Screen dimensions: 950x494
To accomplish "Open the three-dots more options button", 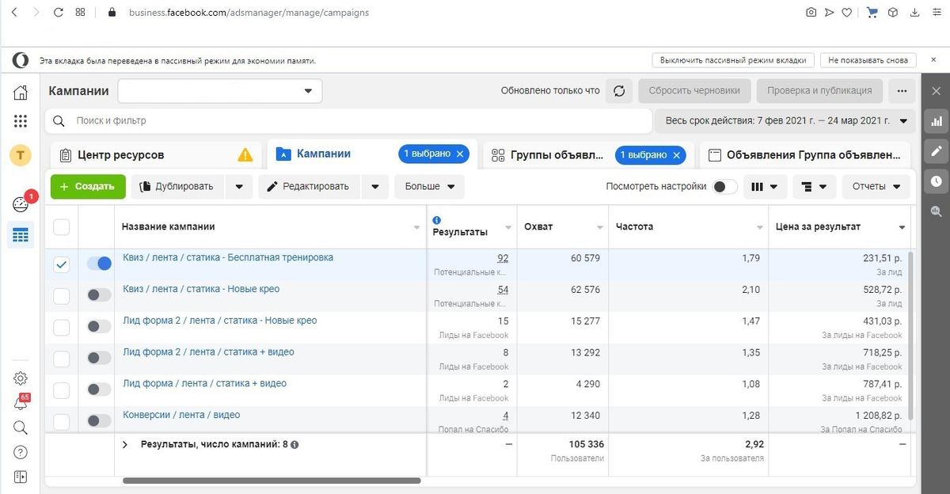I will coord(901,90).
